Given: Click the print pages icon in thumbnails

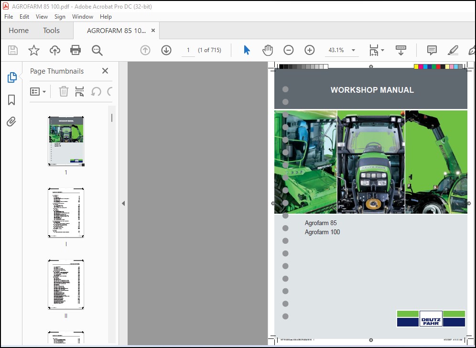Looking at the screenshot, I should (79, 91).
